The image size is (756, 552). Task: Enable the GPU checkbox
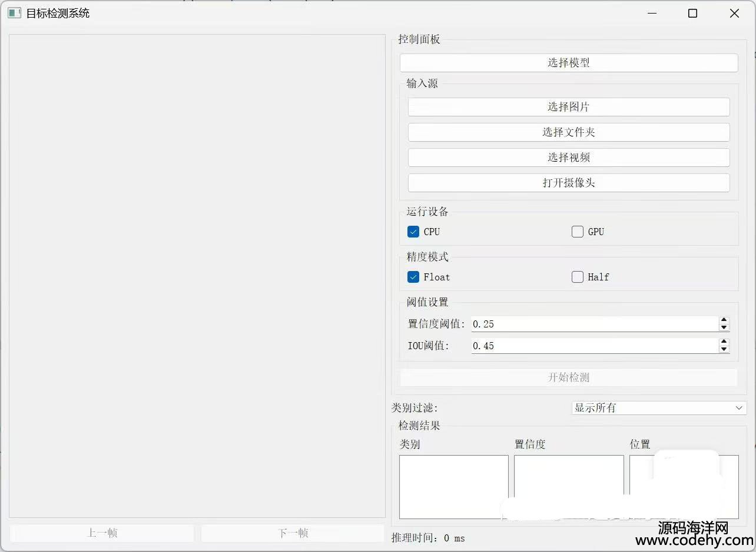pos(578,232)
